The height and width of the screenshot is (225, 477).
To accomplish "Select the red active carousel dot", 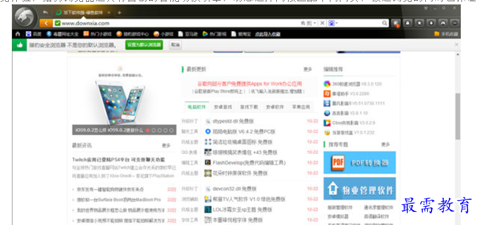I will [x=148, y=130].
